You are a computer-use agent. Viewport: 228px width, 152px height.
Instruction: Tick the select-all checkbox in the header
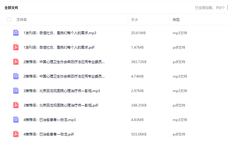click(x=9, y=19)
